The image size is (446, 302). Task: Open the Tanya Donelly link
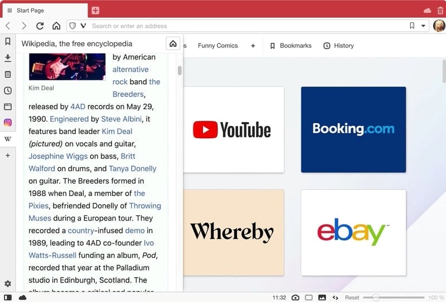click(x=133, y=169)
